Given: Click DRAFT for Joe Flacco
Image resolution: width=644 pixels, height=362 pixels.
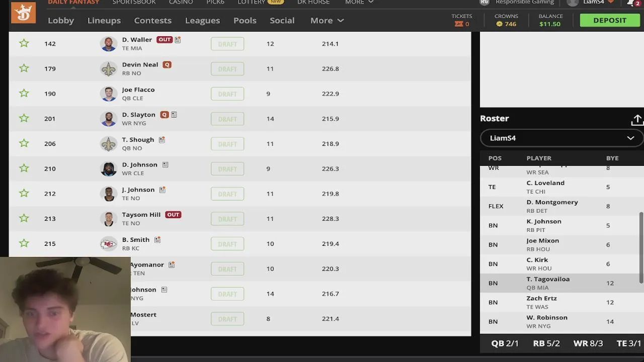Looking at the screenshot, I should (227, 94).
